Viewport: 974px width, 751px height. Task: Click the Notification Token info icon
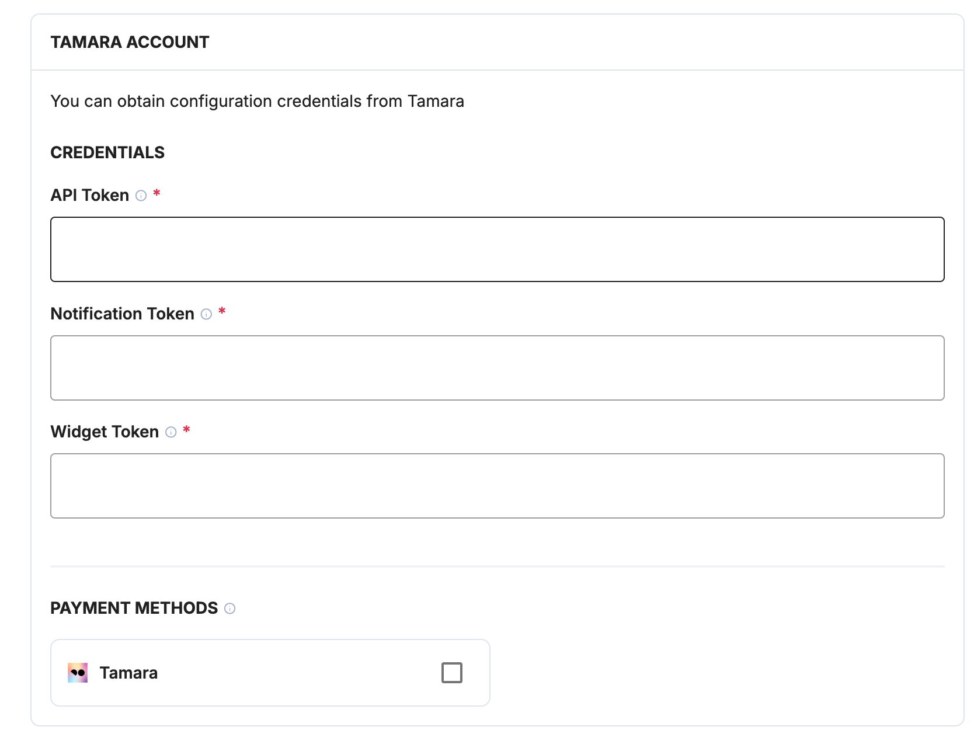point(206,314)
